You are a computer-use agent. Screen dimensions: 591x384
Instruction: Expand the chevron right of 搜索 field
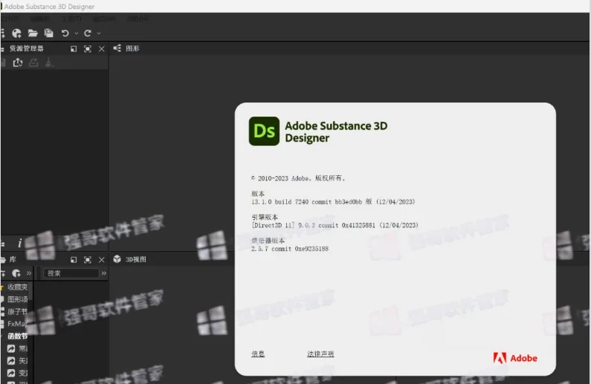tap(103, 273)
